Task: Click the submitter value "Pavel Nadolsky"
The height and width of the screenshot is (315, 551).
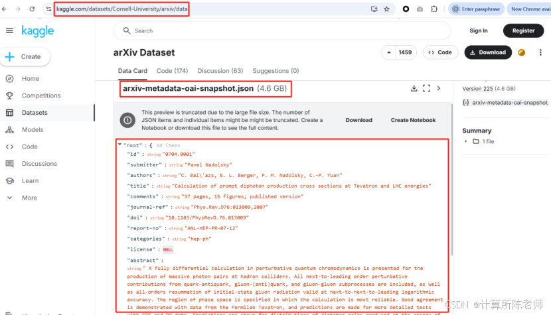Action: [x=208, y=164]
